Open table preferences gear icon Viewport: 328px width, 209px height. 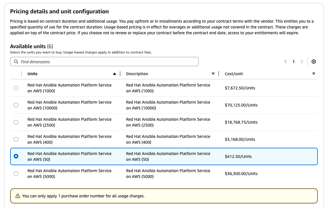313,62
